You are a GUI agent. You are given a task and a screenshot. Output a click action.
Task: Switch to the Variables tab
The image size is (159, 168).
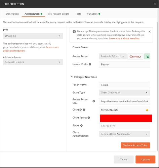pyautogui.click(x=93, y=14)
